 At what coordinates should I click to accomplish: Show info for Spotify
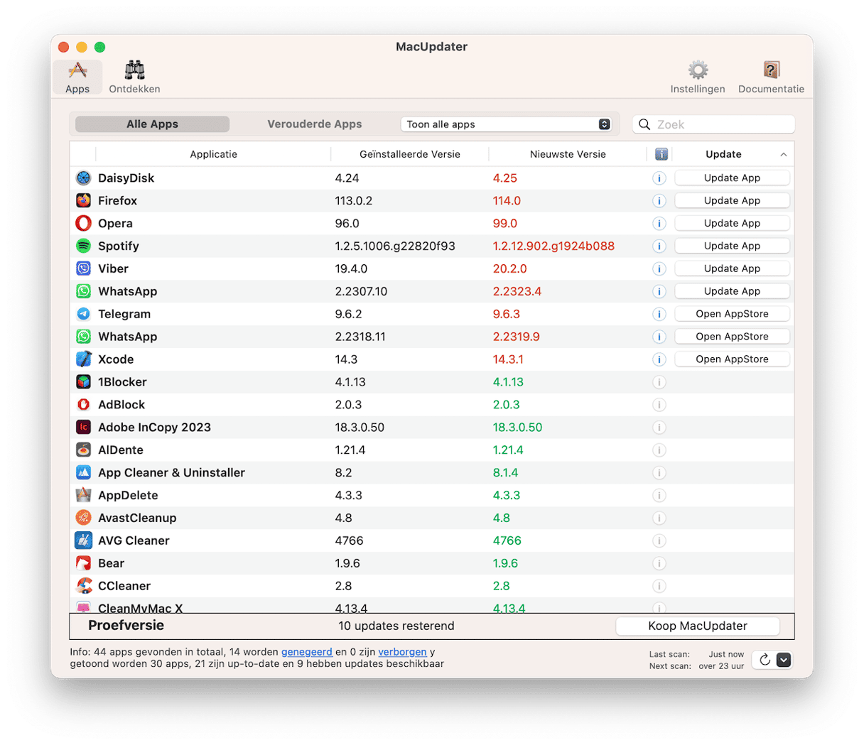point(659,246)
